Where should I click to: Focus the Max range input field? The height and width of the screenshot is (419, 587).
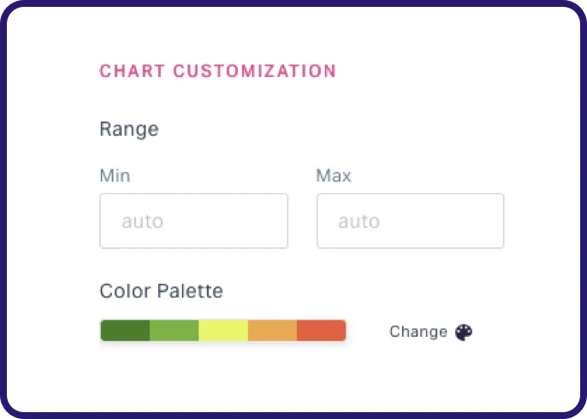[x=410, y=221]
